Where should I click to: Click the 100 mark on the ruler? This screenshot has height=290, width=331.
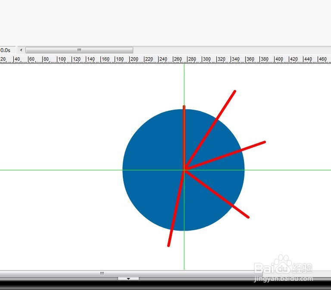62,59
